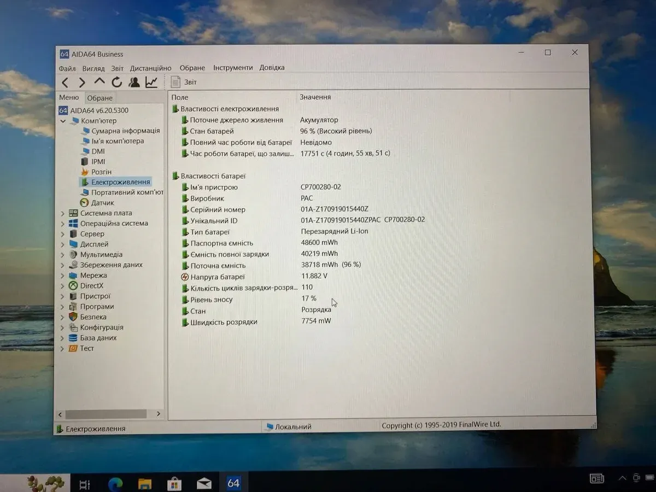Click the Звіт report button

[184, 83]
